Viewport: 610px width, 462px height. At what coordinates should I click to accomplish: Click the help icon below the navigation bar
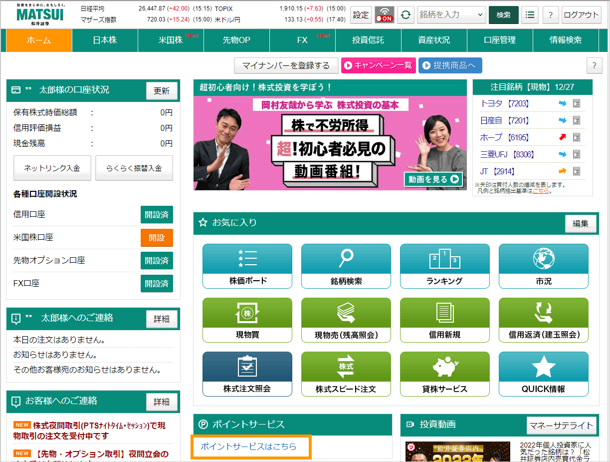594,65
